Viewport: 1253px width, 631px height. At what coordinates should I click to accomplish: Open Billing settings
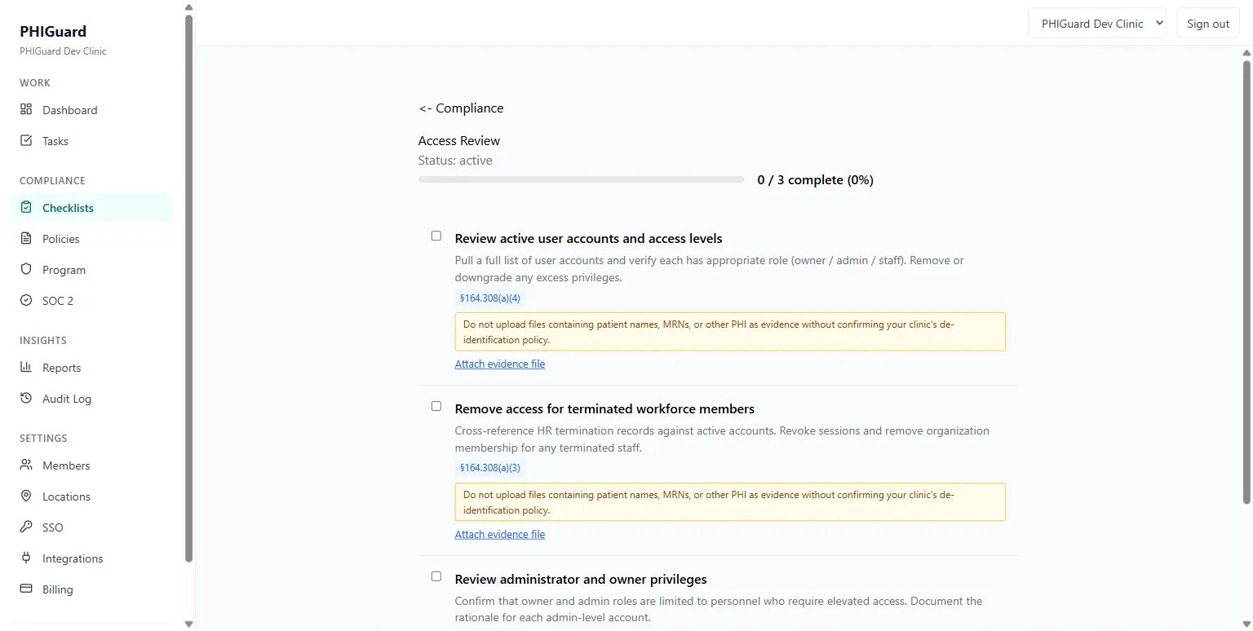[x=91, y=589]
